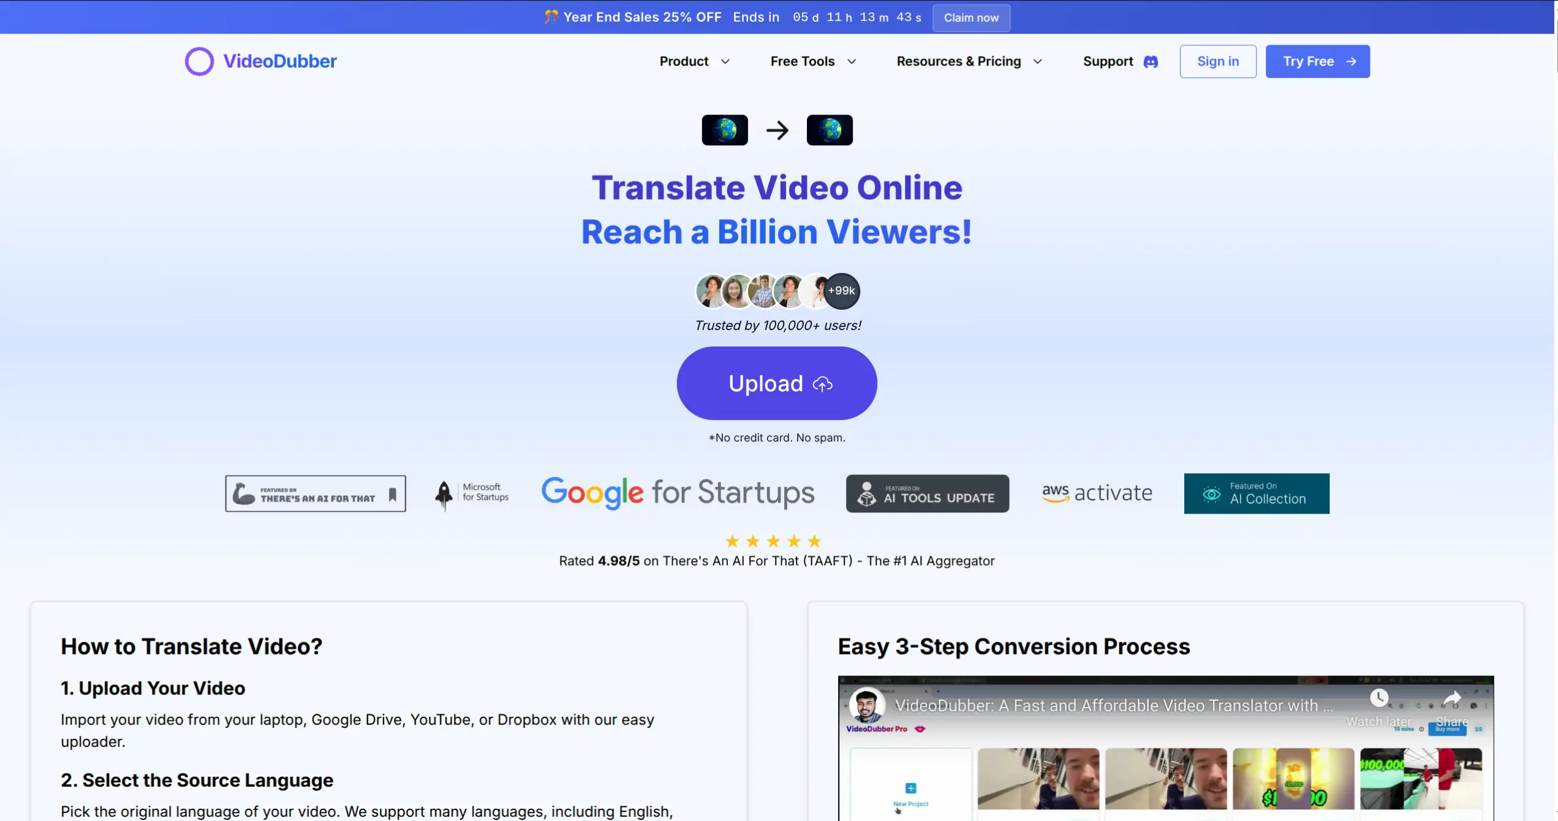Screen dimensions: 1558x821
Task: Click the Microsoft for Startups badge
Action: point(471,493)
